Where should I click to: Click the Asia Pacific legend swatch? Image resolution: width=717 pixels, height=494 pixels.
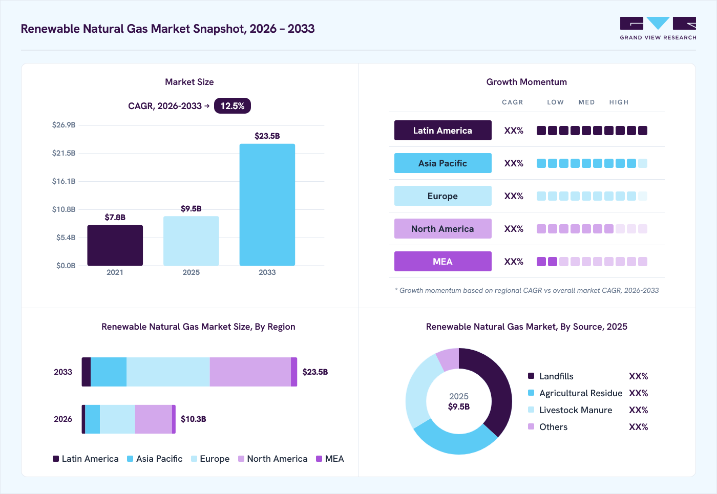click(x=130, y=459)
